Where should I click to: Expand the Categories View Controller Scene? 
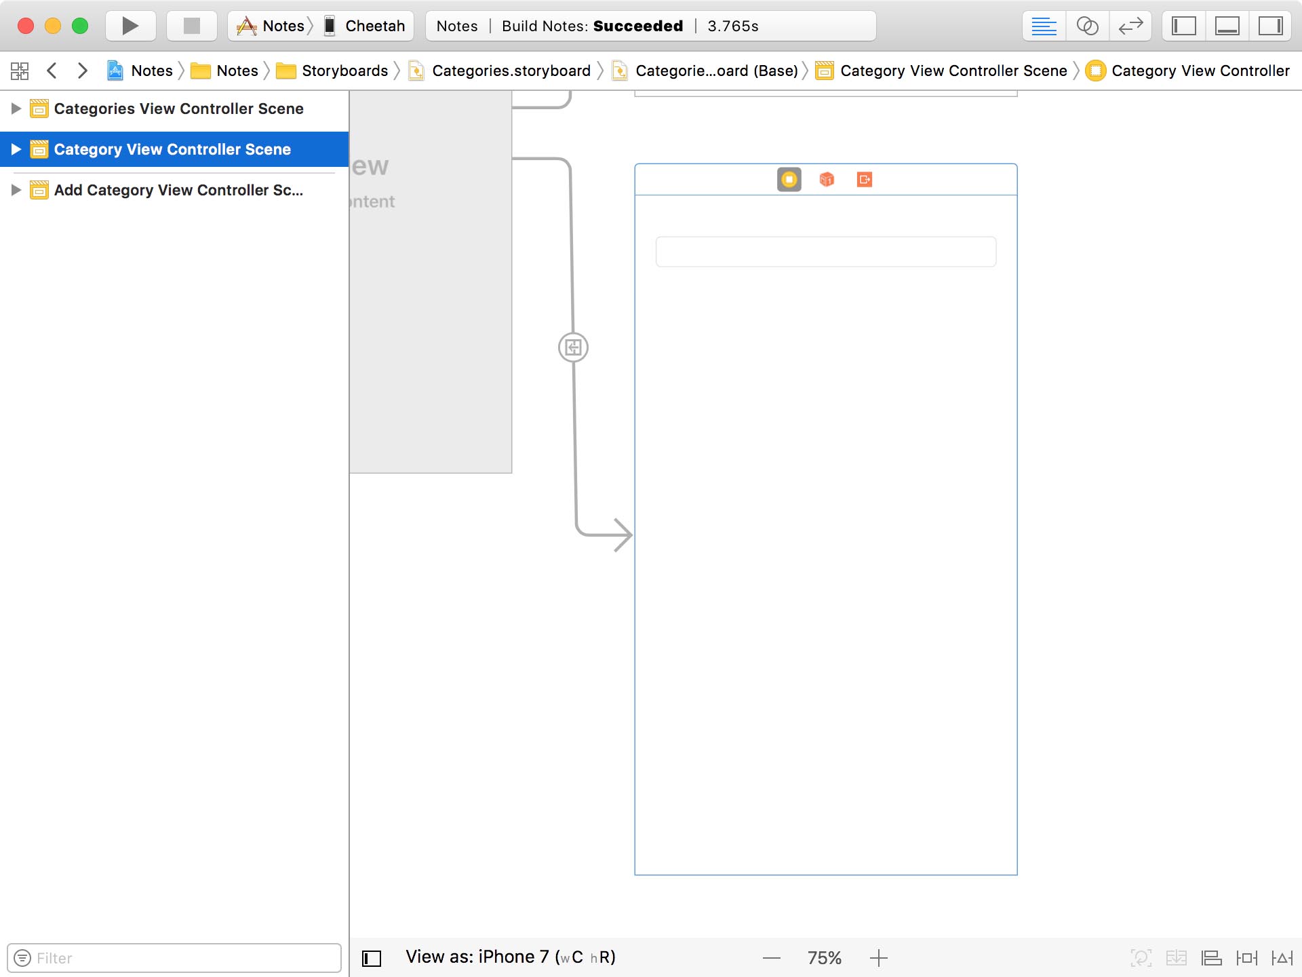16,109
